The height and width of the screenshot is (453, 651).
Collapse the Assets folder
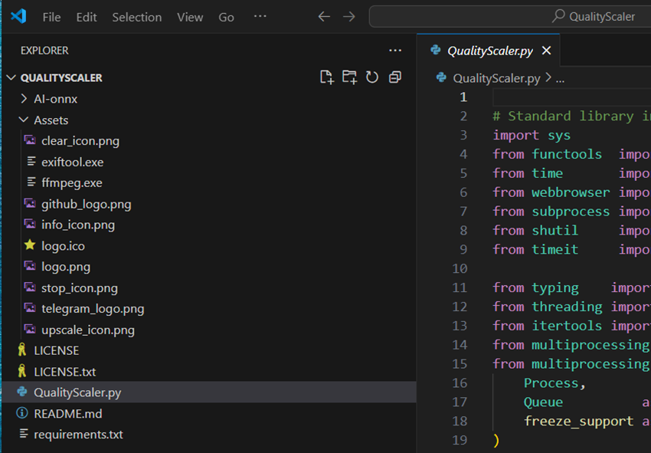(x=24, y=120)
